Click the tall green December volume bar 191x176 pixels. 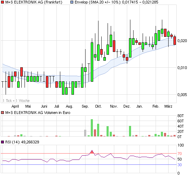click(130, 131)
